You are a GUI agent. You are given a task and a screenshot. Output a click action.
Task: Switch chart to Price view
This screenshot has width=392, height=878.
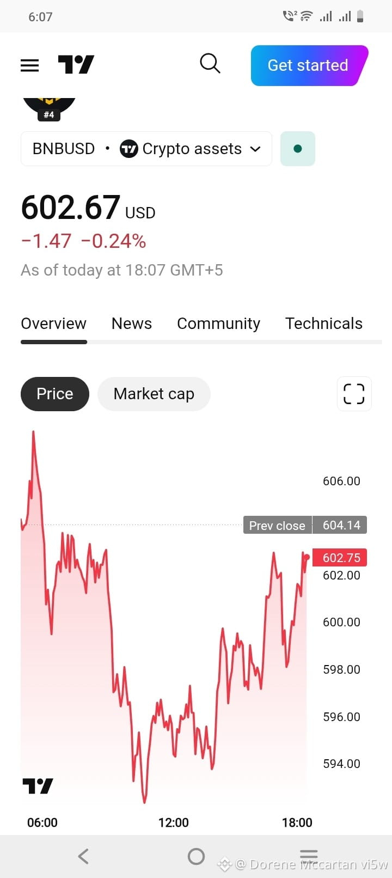coord(55,394)
